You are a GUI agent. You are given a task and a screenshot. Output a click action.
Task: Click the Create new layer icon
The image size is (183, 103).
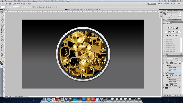pyautogui.click(x=178, y=95)
